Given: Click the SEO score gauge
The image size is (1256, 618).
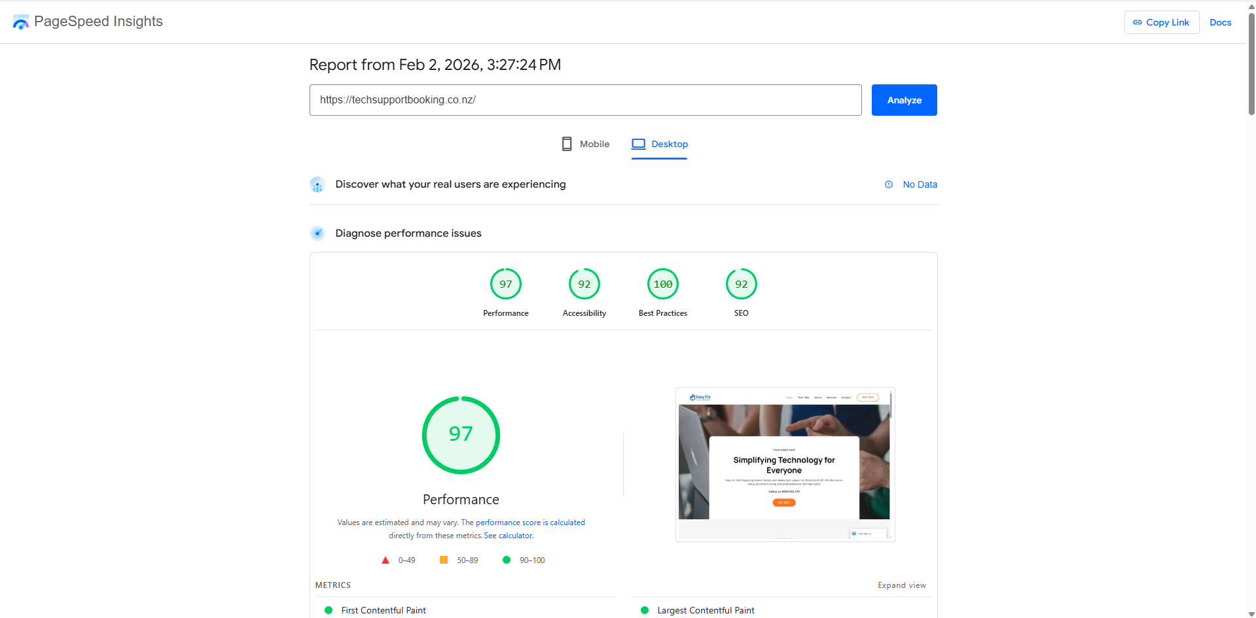Looking at the screenshot, I should click(x=742, y=284).
